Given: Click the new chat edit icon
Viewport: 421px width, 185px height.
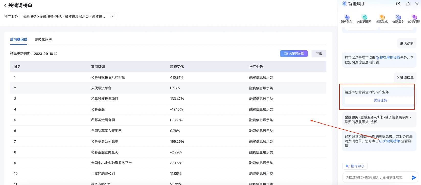Looking at the screenshot, I should coord(398,4).
